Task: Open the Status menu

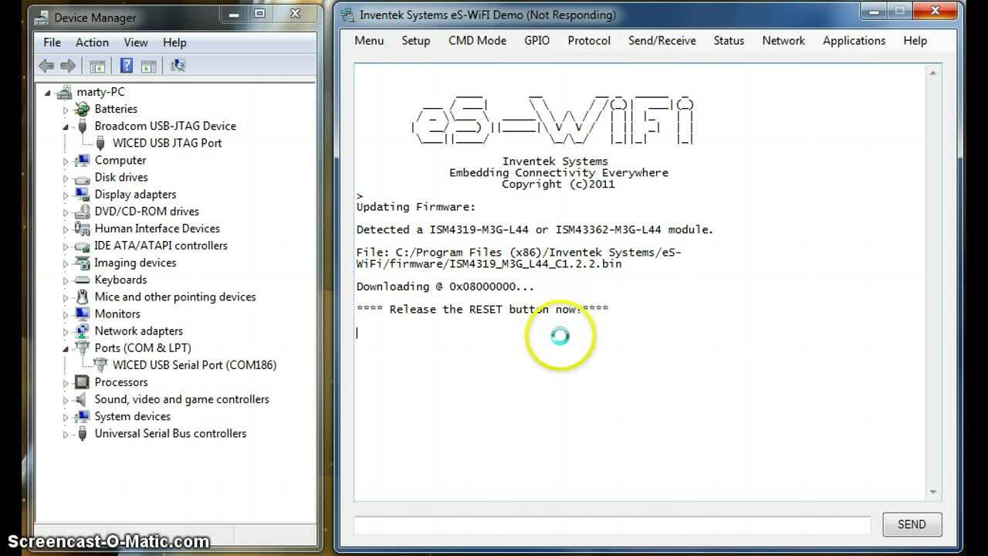Action: tap(729, 40)
